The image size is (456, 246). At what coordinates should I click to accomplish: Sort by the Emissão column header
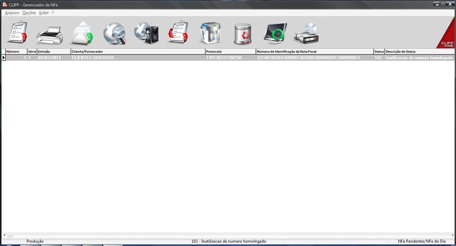pyautogui.click(x=53, y=51)
